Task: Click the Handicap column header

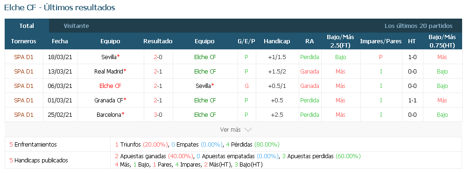Action: (277, 41)
